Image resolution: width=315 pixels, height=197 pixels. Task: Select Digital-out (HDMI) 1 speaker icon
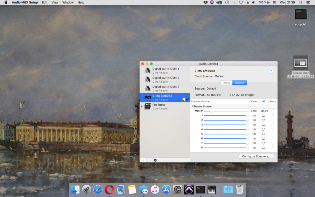pos(148,71)
